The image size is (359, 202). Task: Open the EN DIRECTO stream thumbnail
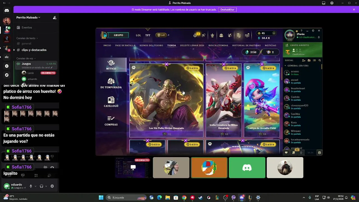click(133, 167)
